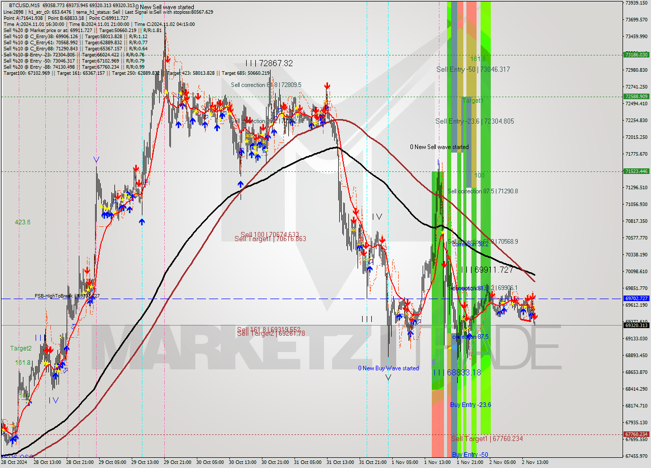Click the 'Sell correction 61.8 | 72809.5' label
Image resolution: width=651 pixels, height=468 pixels.
(x=266, y=85)
